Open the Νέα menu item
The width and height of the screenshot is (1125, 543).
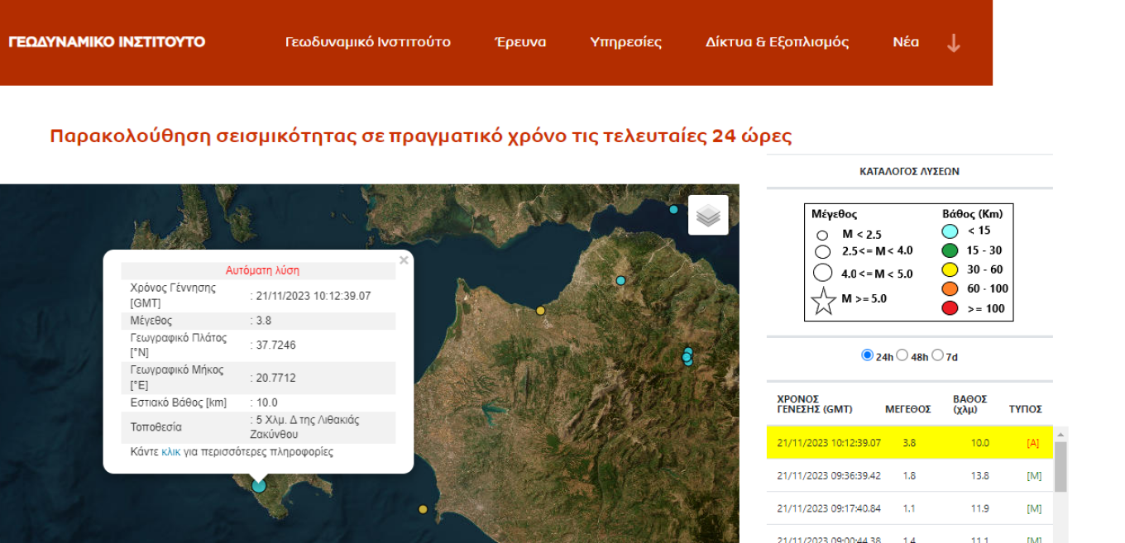coord(906,42)
